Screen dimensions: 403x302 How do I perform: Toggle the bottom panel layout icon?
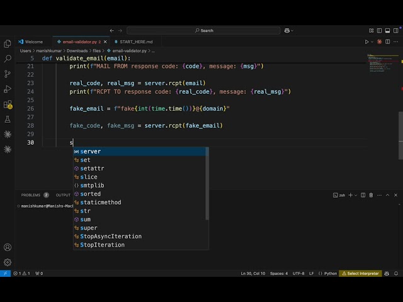click(x=388, y=31)
